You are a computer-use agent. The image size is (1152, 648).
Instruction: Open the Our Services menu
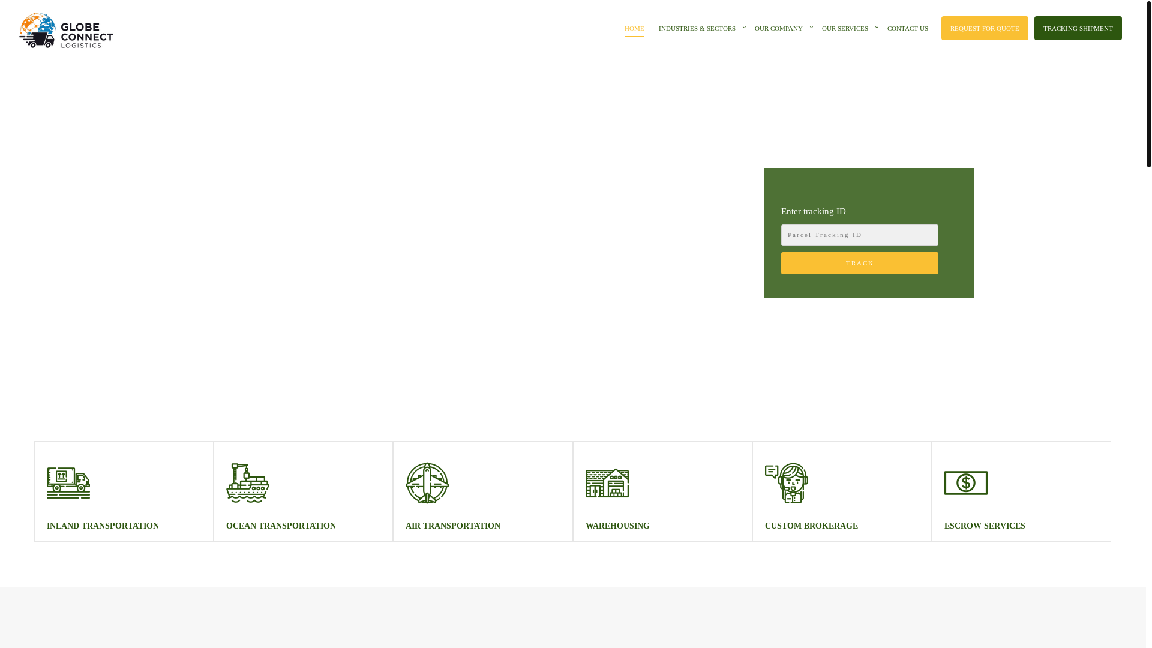845,28
